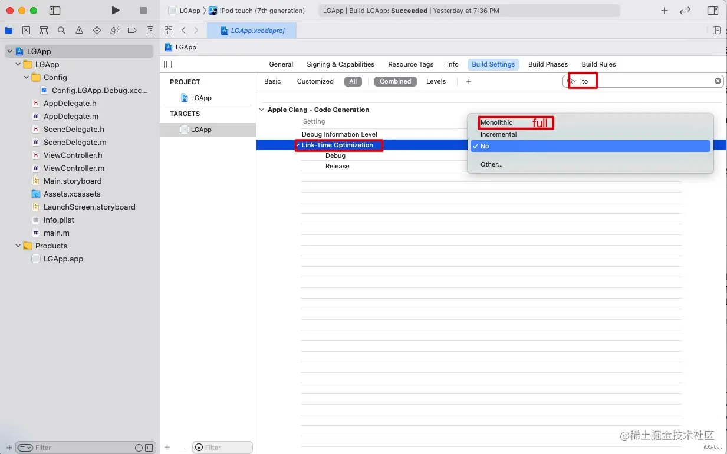This screenshot has height=454, width=727.
Task: Open the Issue navigator warning icon
Action: 80,31
